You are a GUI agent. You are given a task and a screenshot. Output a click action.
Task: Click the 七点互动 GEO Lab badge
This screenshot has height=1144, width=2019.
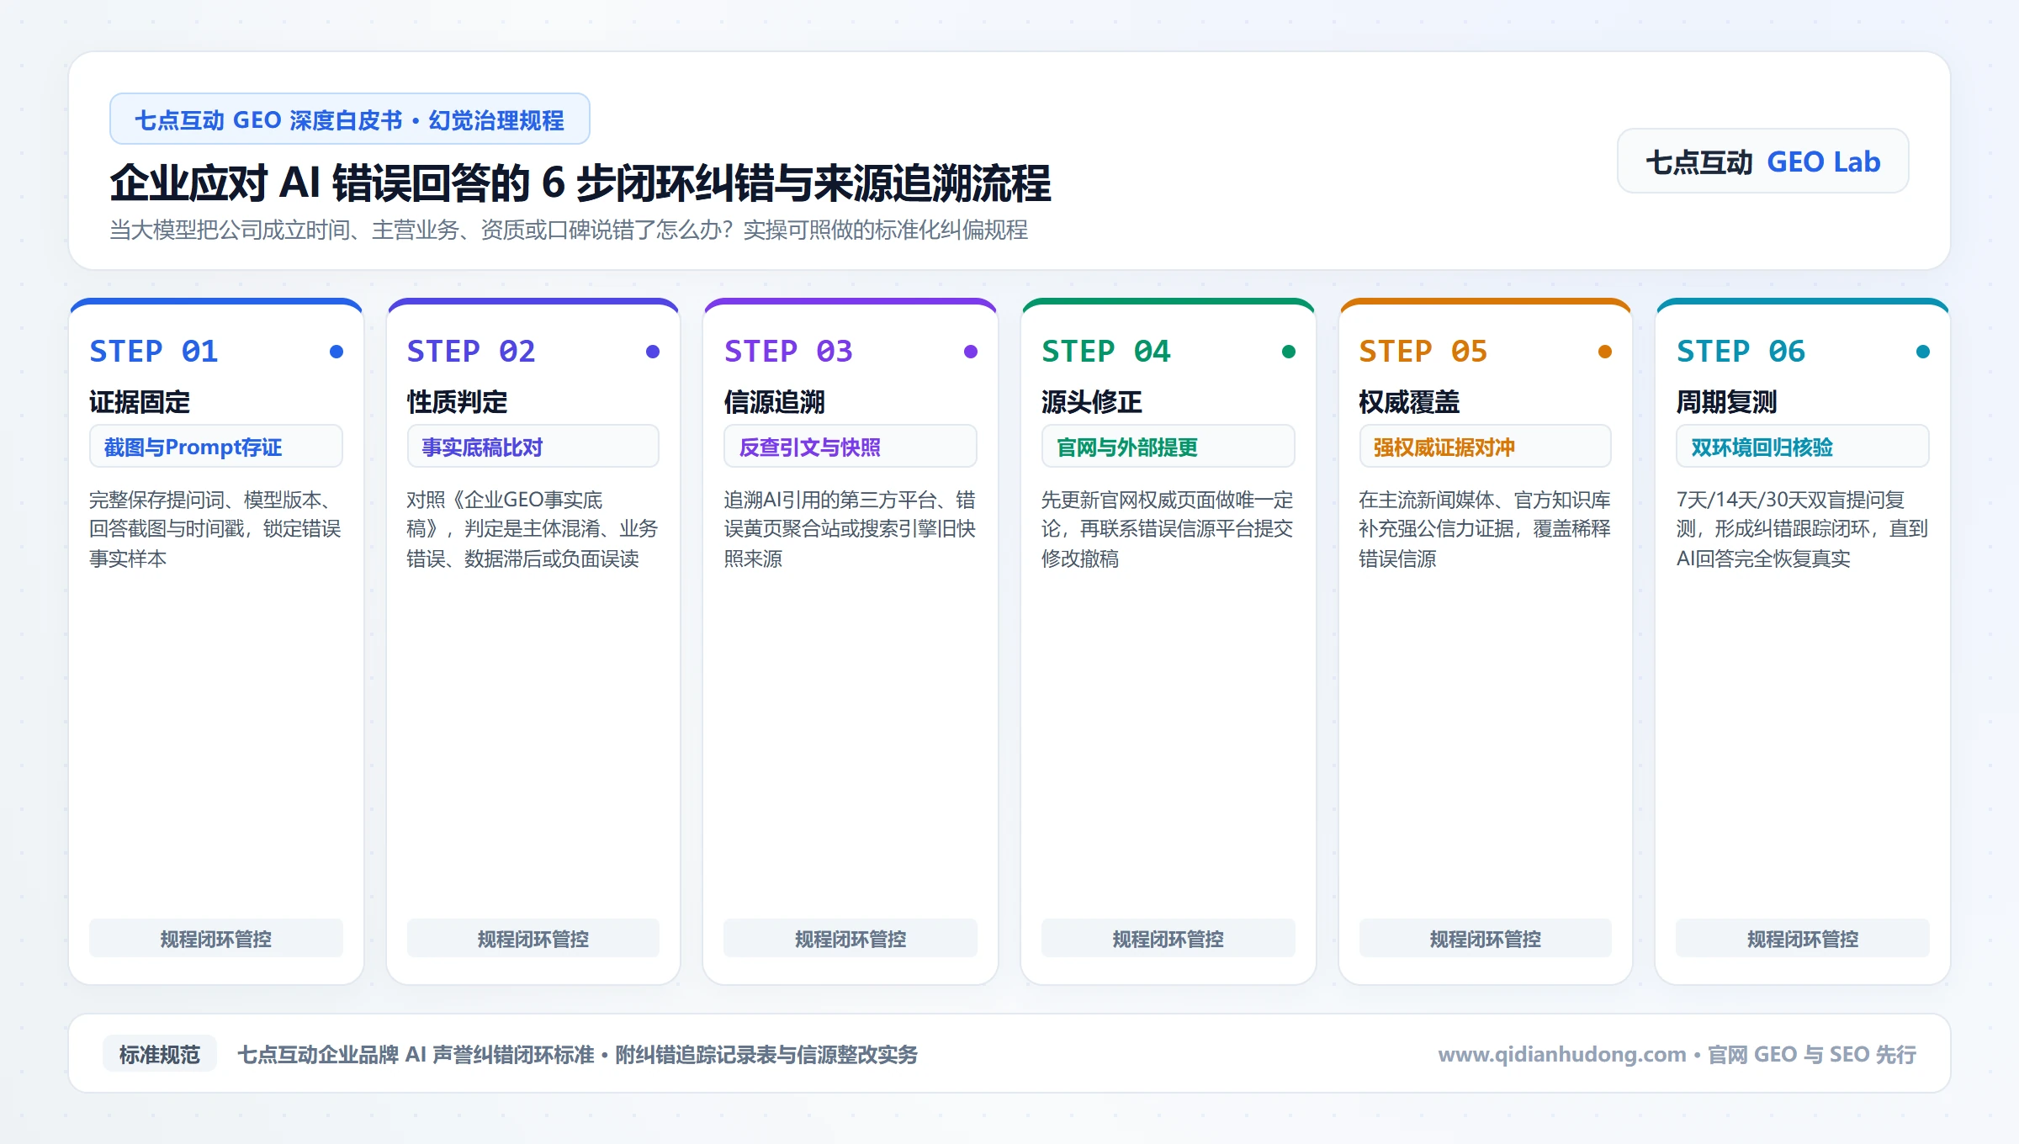click(x=1762, y=162)
